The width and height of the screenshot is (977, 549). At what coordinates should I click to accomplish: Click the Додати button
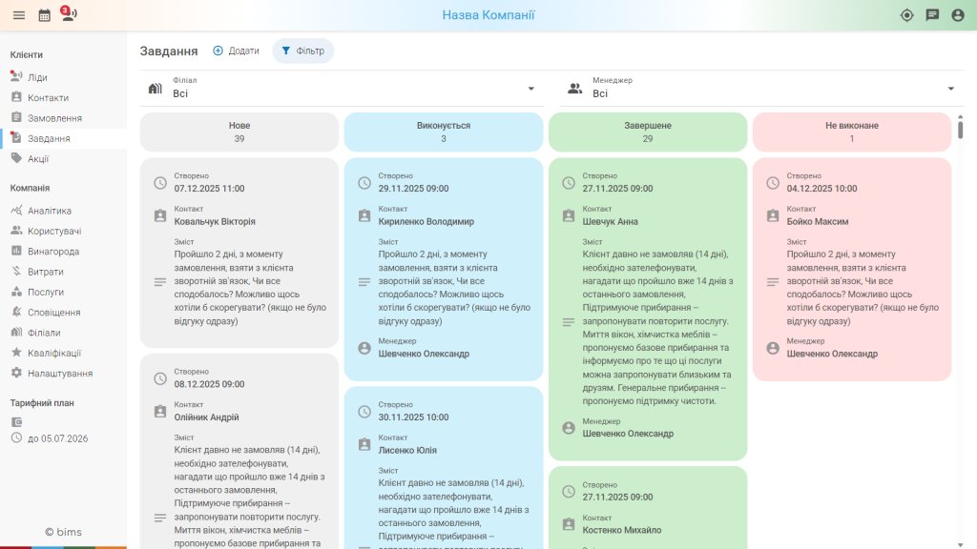(x=237, y=51)
